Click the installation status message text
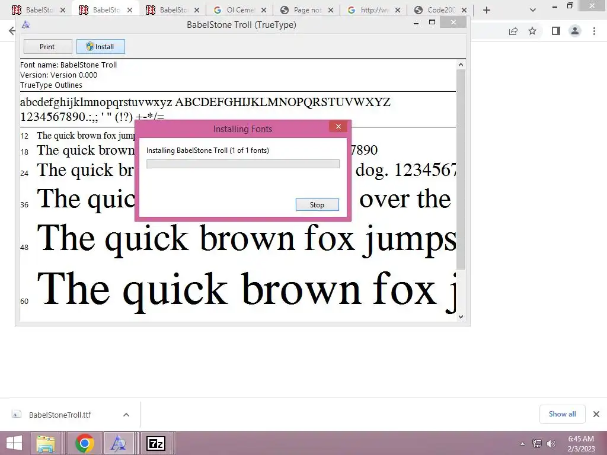The height and width of the screenshot is (455, 607). (x=207, y=150)
